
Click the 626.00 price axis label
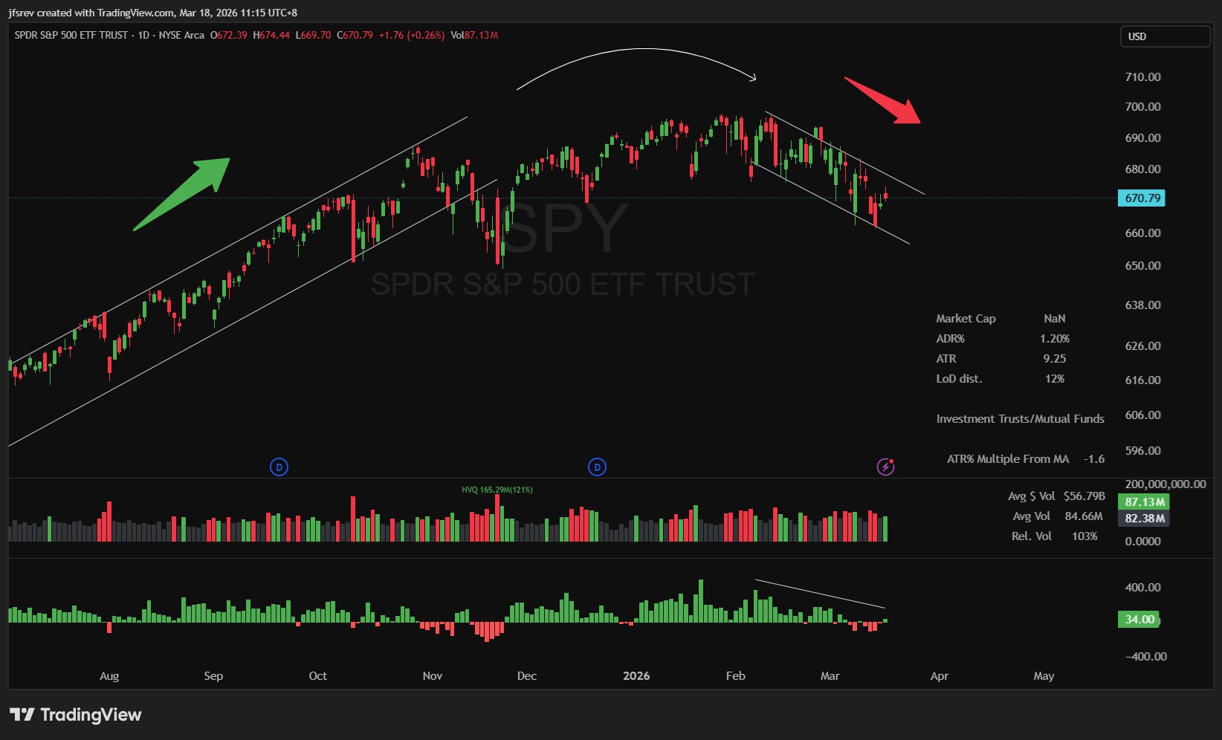pyautogui.click(x=1143, y=346)
